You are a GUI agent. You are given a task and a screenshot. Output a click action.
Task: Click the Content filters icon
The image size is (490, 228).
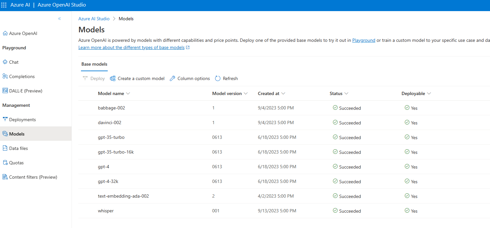[5, 177]
